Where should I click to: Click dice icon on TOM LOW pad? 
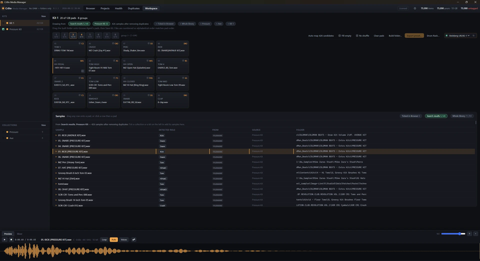pos(114,78)
